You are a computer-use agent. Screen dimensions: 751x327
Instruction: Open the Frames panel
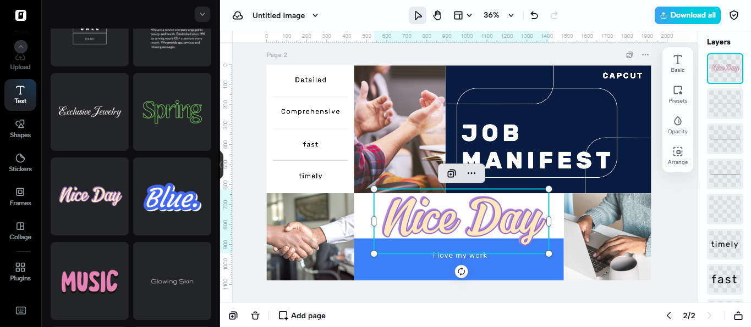[20, 196]
